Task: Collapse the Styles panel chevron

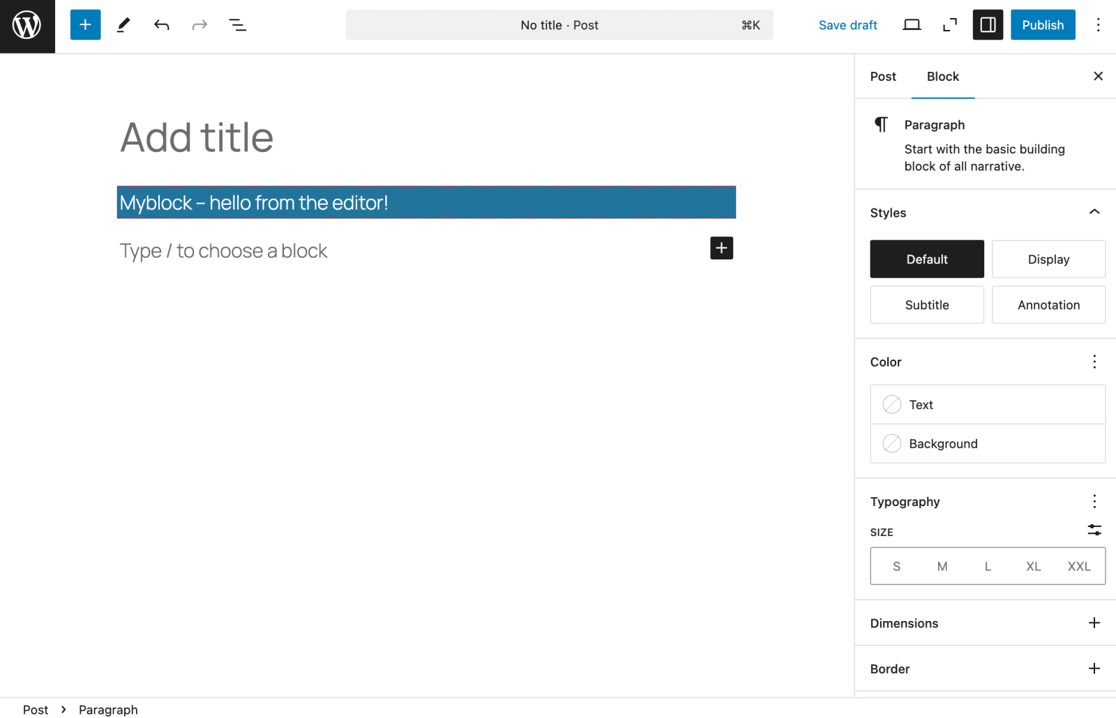Action: click(x=1094, y=212)
